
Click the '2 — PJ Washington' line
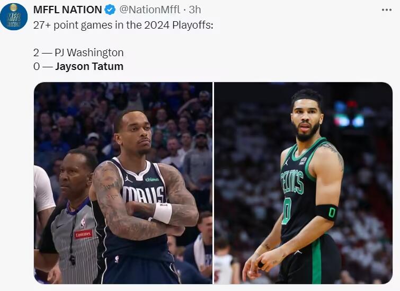(78, 52)
